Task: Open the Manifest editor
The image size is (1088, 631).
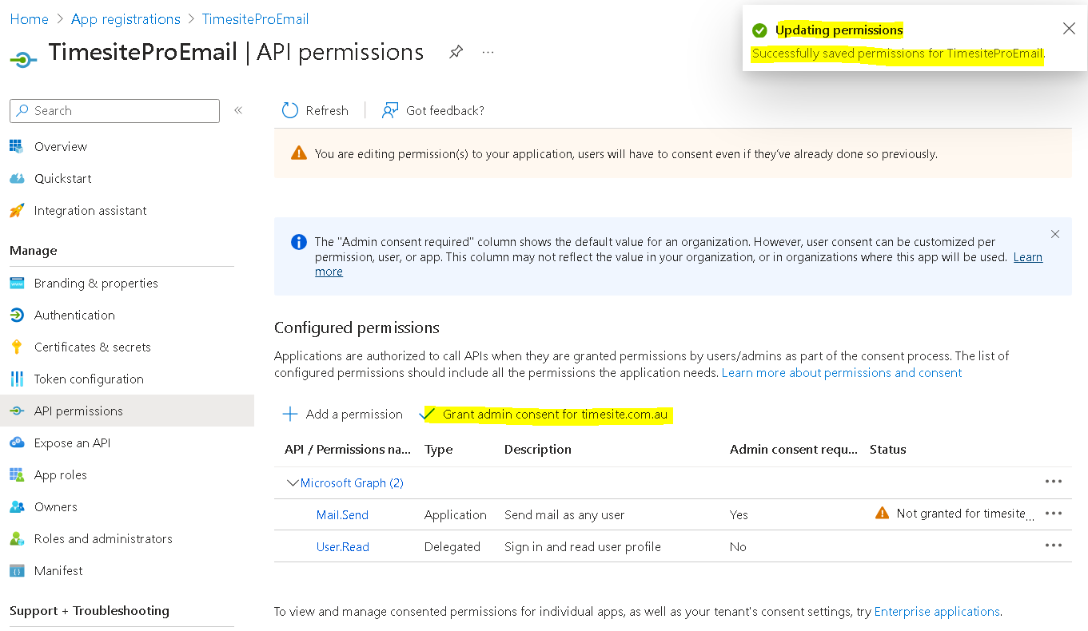Action: point(58,570)
